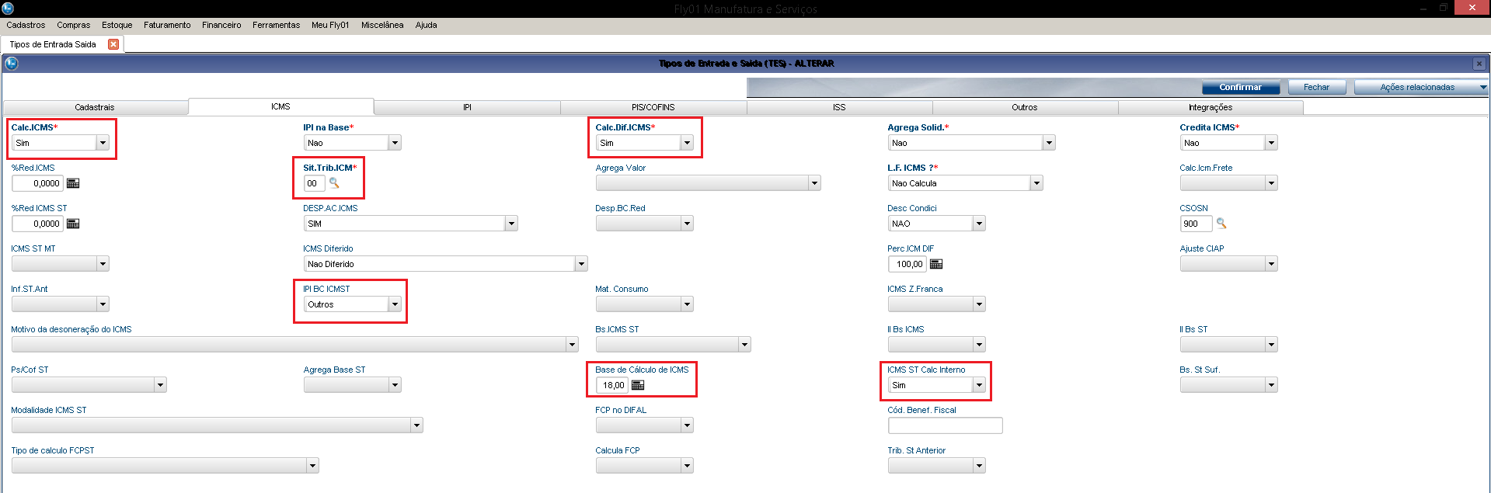Switch to the IPI tab

coord(467,107)
